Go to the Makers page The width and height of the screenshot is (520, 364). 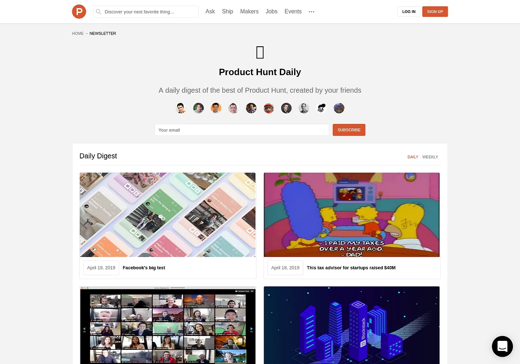249,11
